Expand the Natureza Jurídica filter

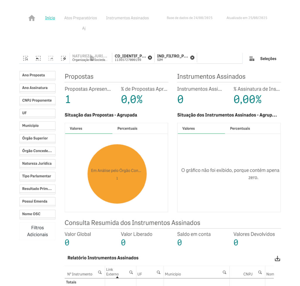click(37, 164)
